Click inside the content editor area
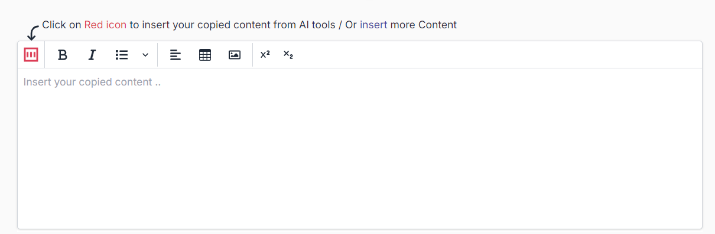715x234 pixels. [360, 148]
